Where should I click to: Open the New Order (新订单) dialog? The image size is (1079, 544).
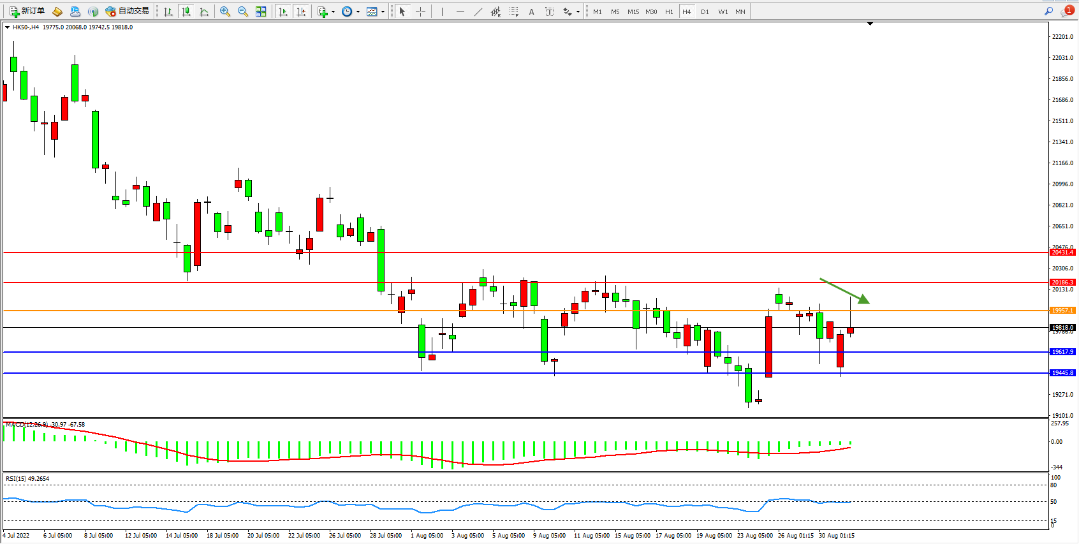(27, 11)
